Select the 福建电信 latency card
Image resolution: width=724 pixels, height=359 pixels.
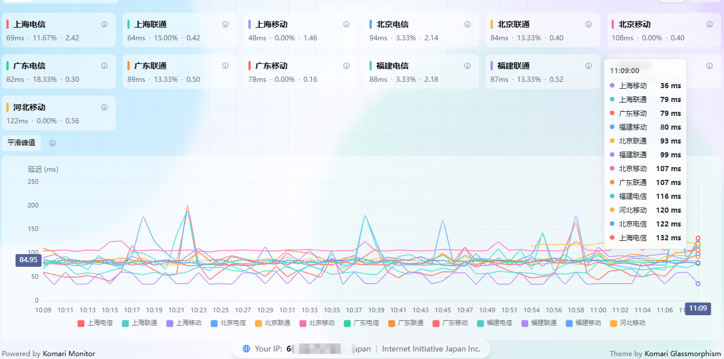[424, 72]
